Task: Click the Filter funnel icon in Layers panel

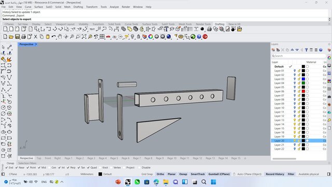Action: pos(307,50)
